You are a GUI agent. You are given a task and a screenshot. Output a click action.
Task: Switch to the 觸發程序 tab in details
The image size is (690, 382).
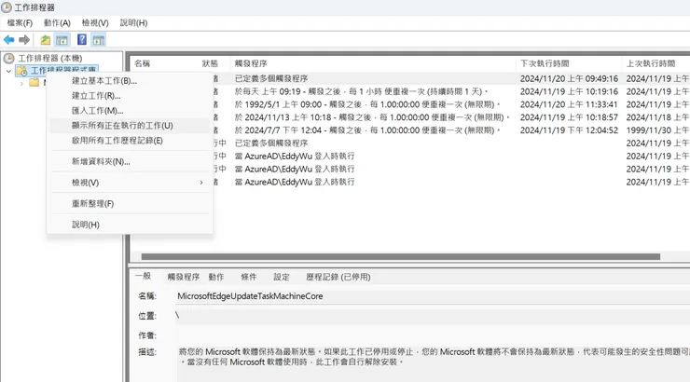[184, 277]
